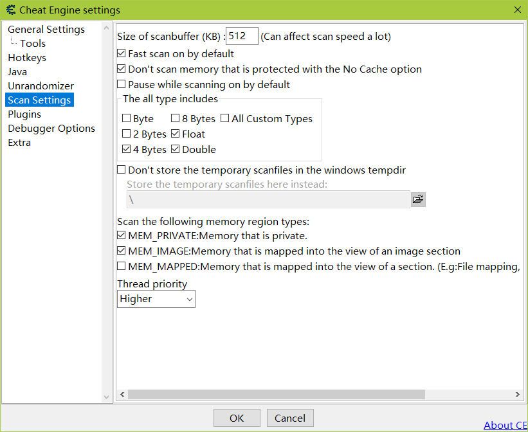Click the Cheat Engine logo icon in title bar

10,10
